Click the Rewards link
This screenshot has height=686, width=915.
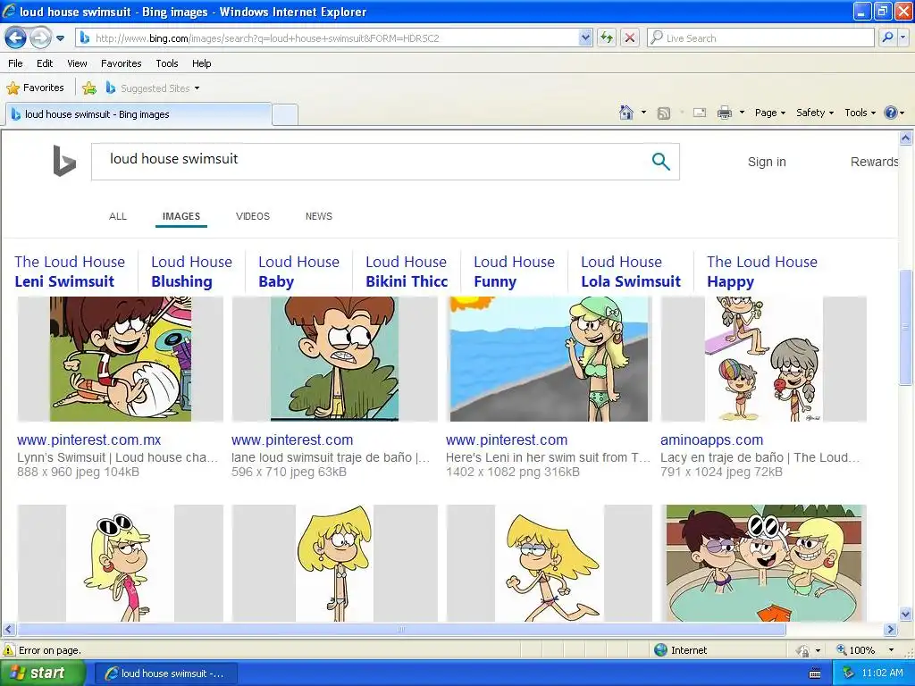click(x=874, y=162)
